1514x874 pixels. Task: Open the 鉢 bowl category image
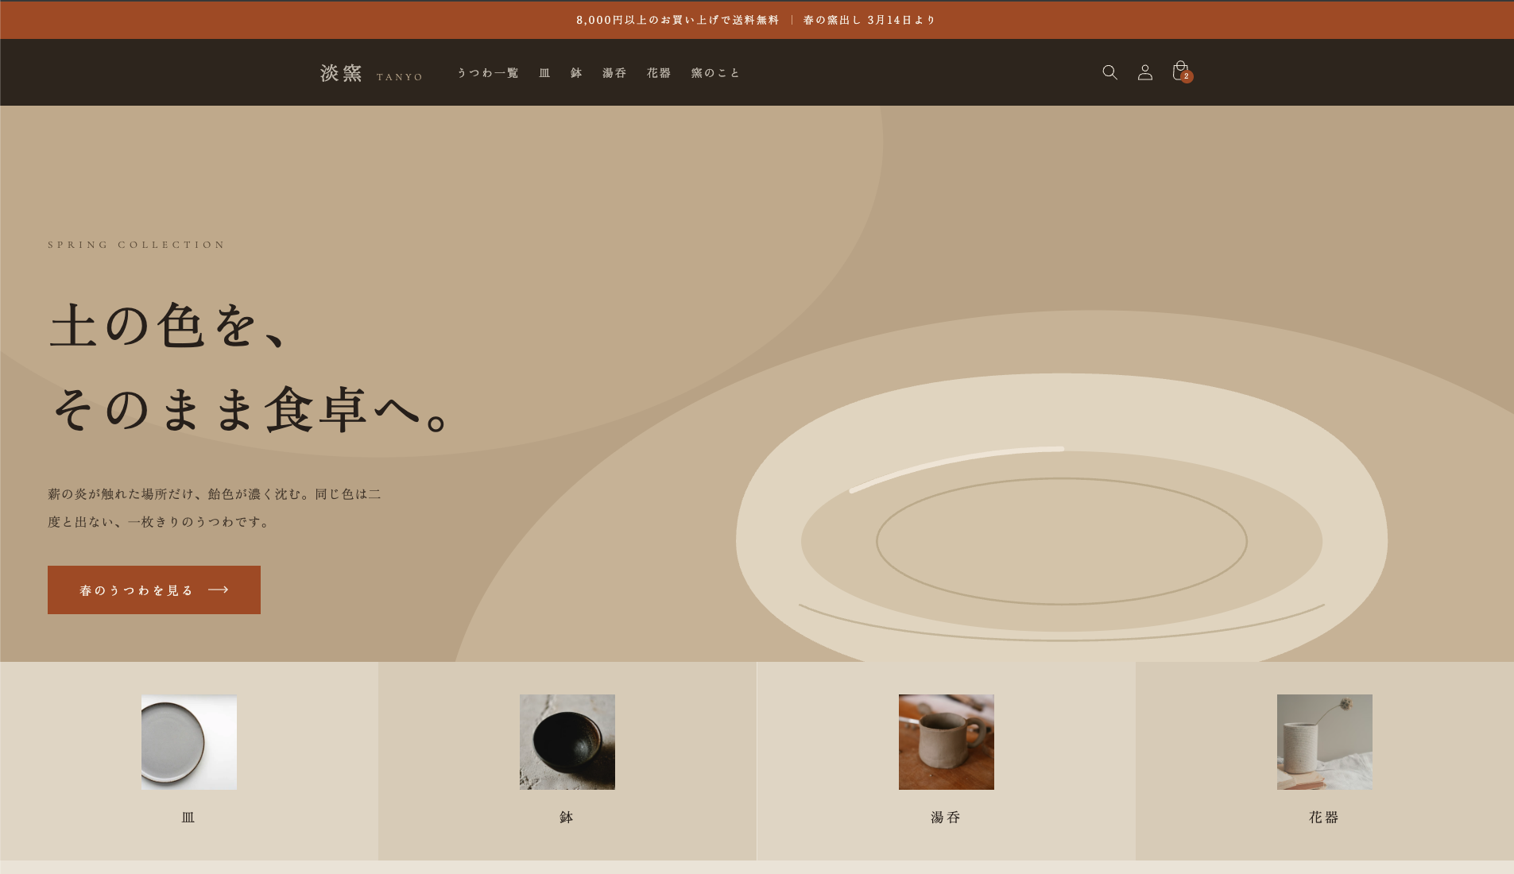tap(567, 742)
